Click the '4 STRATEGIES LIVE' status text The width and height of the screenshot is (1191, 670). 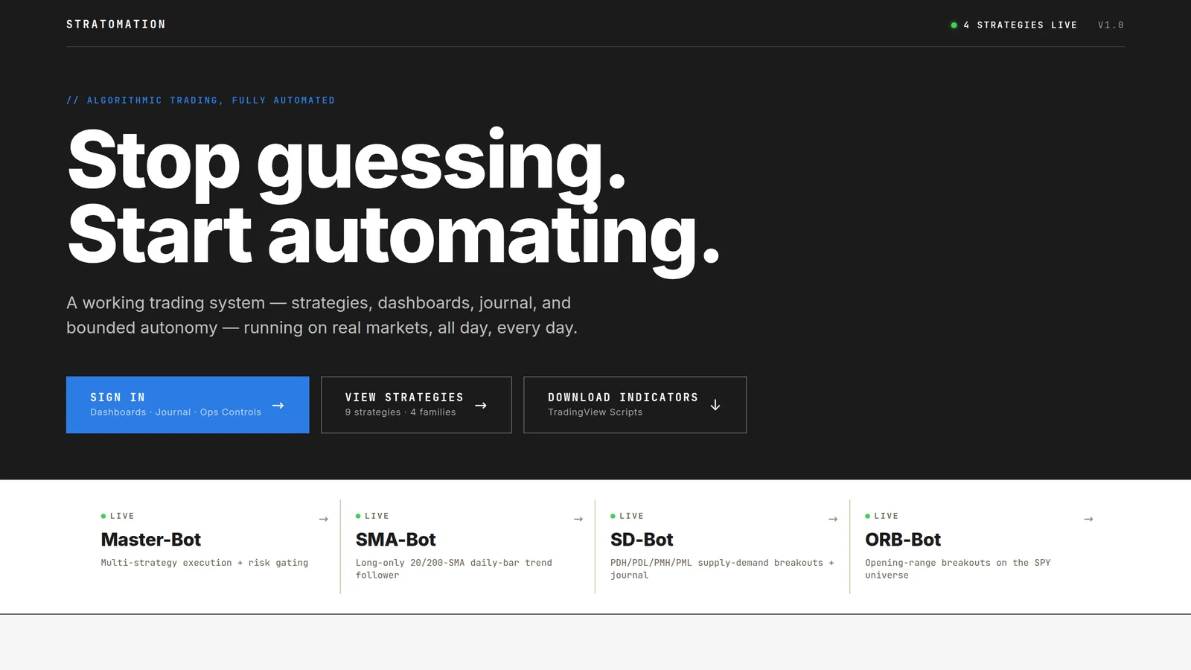pyautogui.click(x=1021, y=25)
